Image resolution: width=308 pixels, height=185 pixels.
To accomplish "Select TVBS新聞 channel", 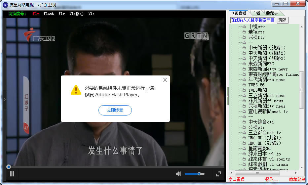I will [x=257, y=90].
